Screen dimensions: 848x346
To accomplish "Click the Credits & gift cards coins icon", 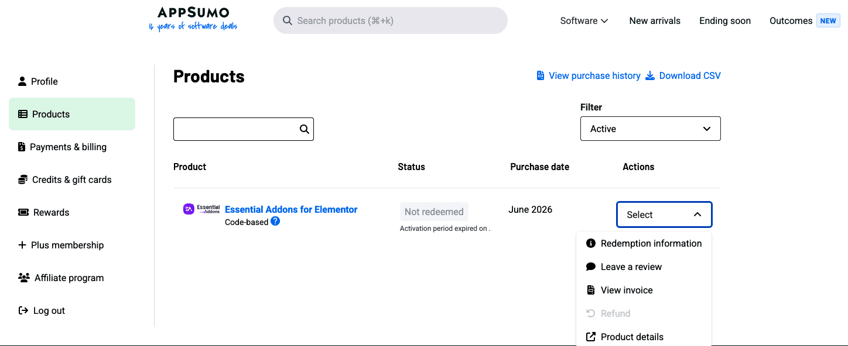I will pyautogui.click(x=23, y=179).
